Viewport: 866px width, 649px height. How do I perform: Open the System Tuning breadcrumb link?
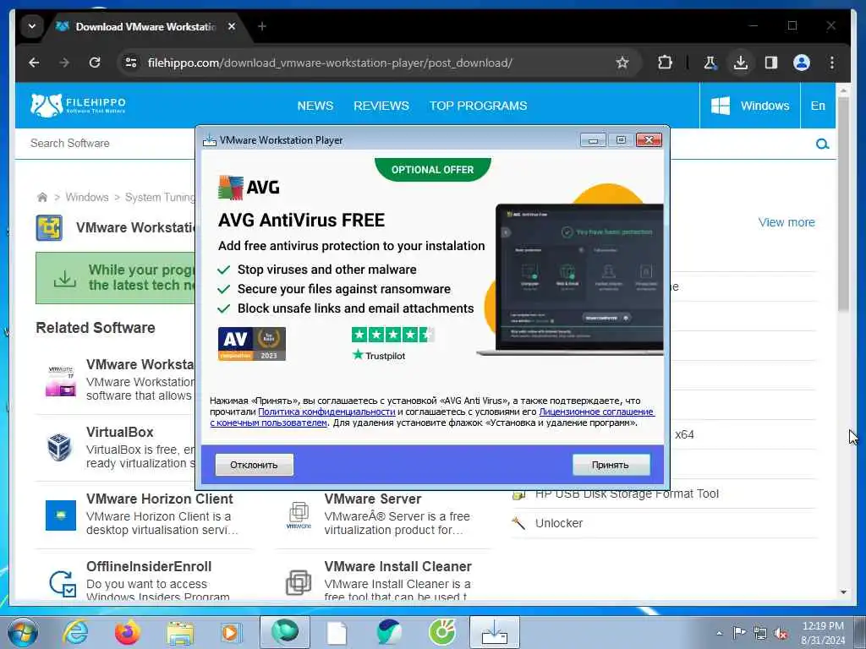pos(160,197)
